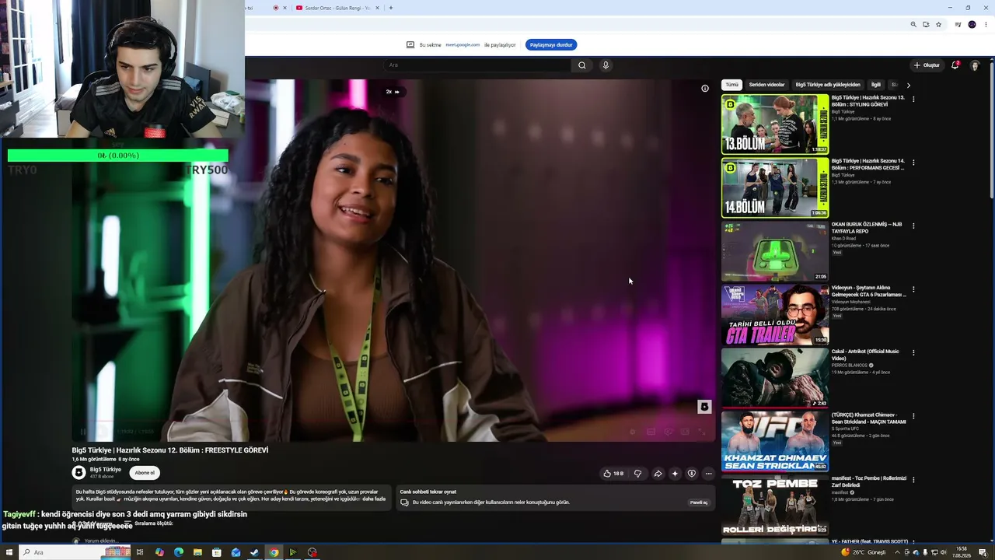Focus the YouTube search field
Viewport: 995px width, 560px height.
(x=479, y=65)
